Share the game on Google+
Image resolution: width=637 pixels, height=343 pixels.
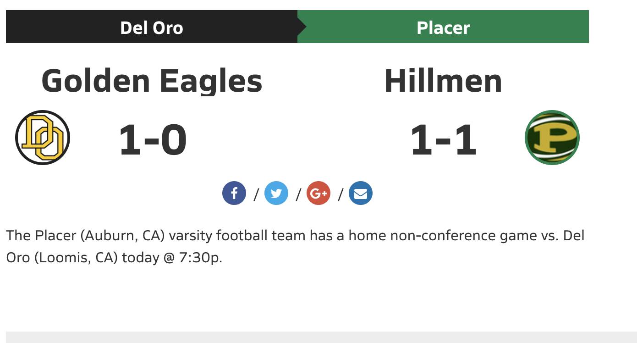(x=318, y=193)
